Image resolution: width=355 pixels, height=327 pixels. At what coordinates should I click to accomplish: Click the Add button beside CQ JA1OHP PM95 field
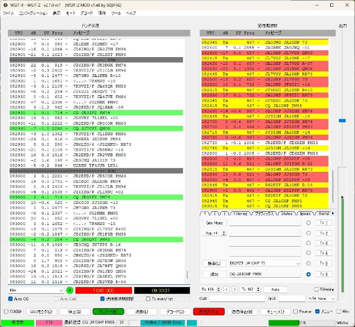(x=214, y=274)
